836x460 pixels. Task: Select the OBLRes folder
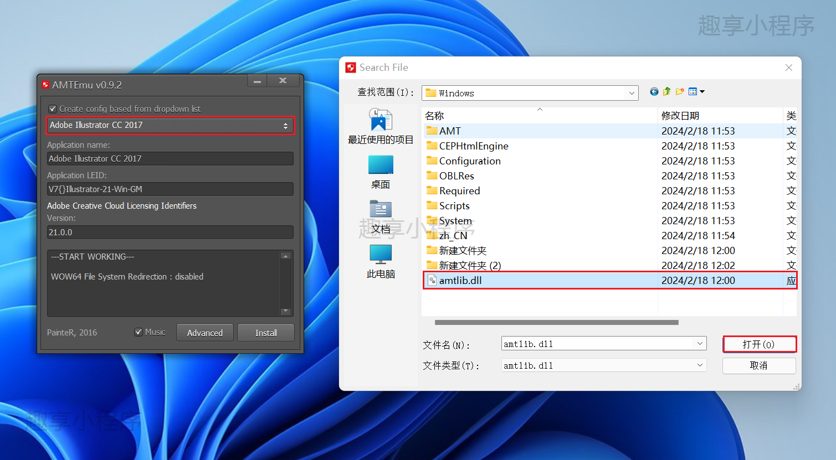point(450,176)
